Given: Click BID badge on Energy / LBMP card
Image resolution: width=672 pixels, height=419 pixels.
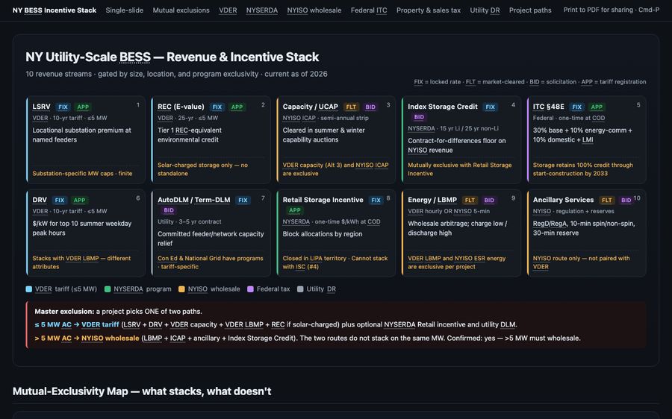Looking at the screenshot, I should 489,201.
